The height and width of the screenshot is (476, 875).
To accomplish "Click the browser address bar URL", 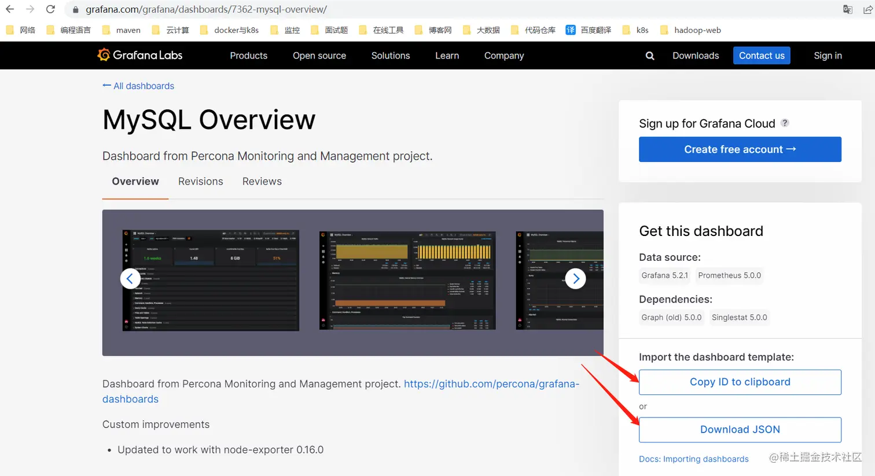I will 206,9.
